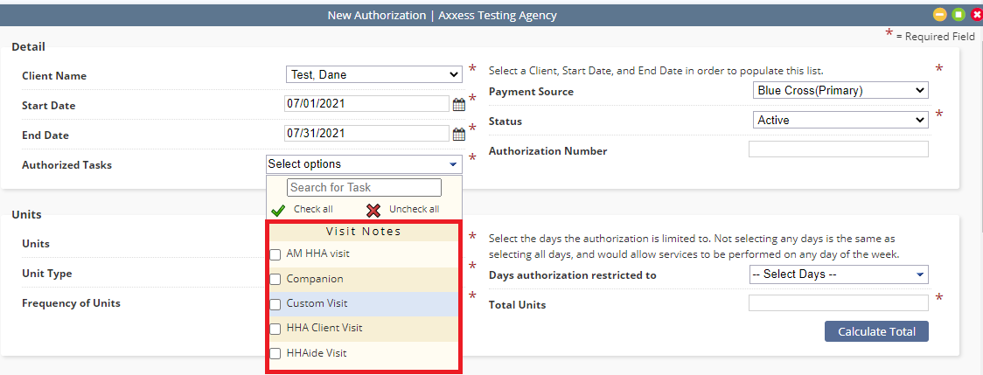Open the Payment Source dropdown
This screenshot has height=375, width=983.
tap(840, 90)
